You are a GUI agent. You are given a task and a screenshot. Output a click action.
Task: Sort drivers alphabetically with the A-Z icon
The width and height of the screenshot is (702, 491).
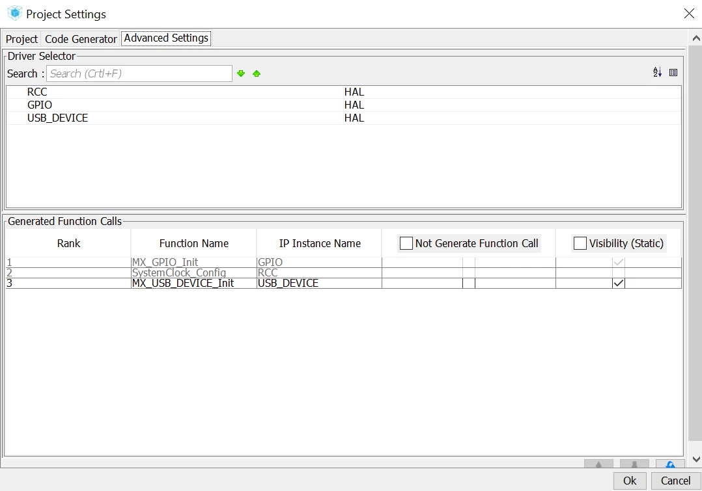pos(657,72)
